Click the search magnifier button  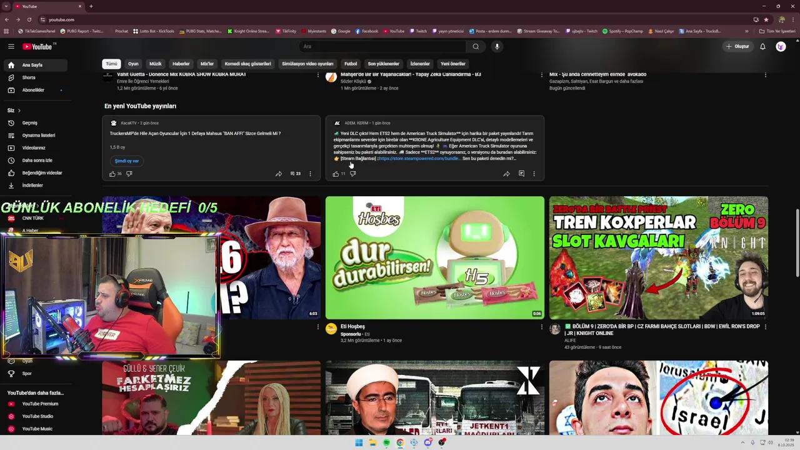pyautogui.click(x=476, y=46)
